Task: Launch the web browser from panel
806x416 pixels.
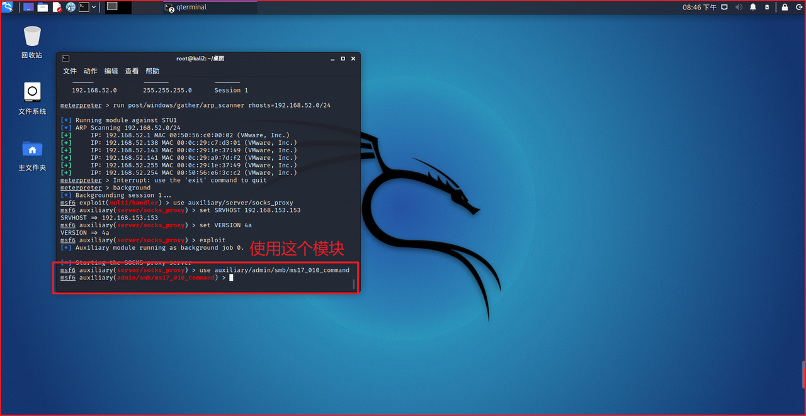Action: 71,7
